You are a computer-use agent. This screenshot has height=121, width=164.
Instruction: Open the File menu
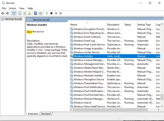[4, 8]
